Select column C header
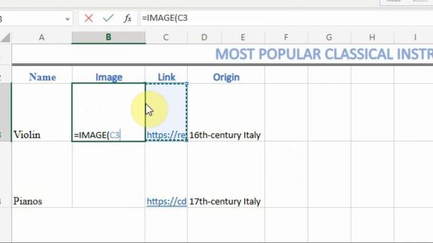 tap(166, 38)
